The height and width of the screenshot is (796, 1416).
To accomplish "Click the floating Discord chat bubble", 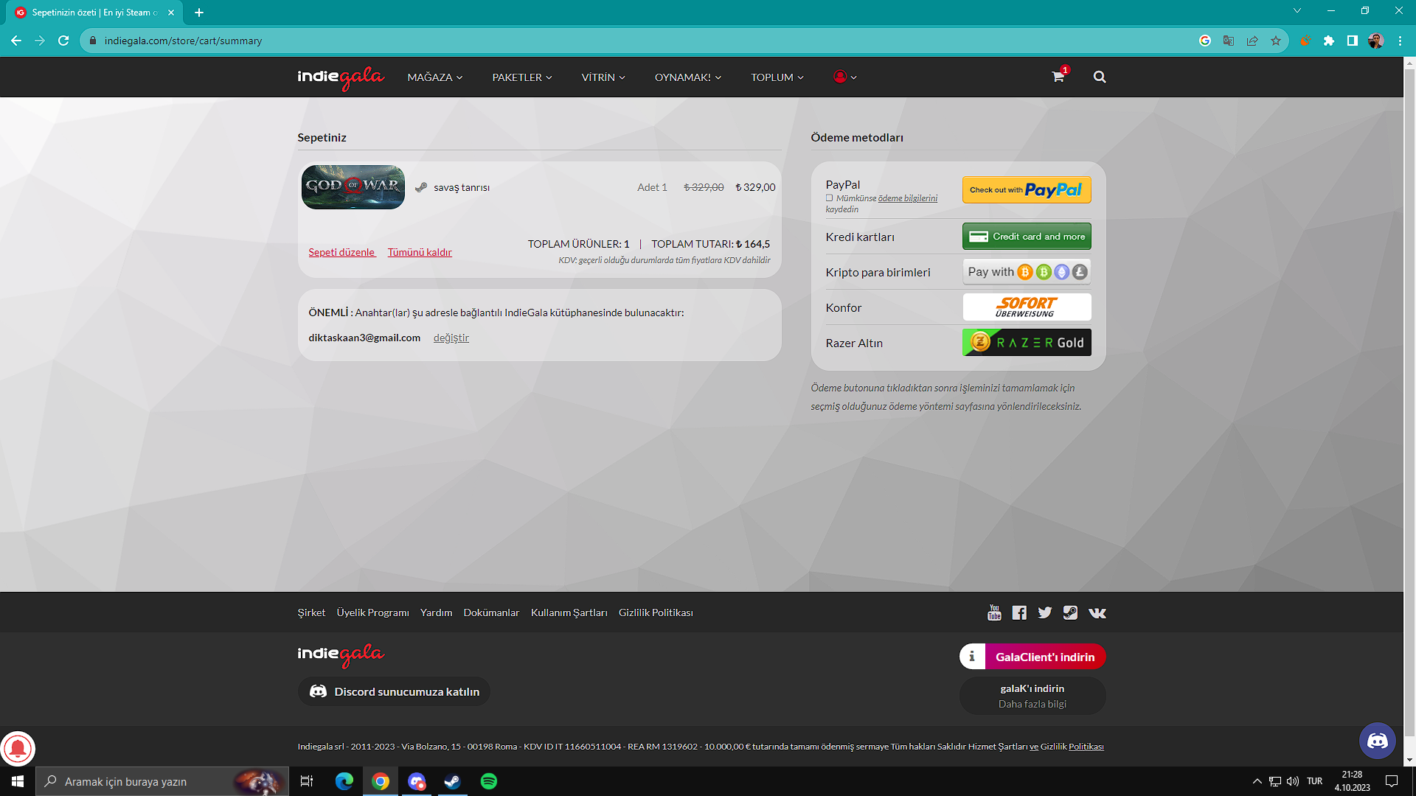I will pos(1377,741).
